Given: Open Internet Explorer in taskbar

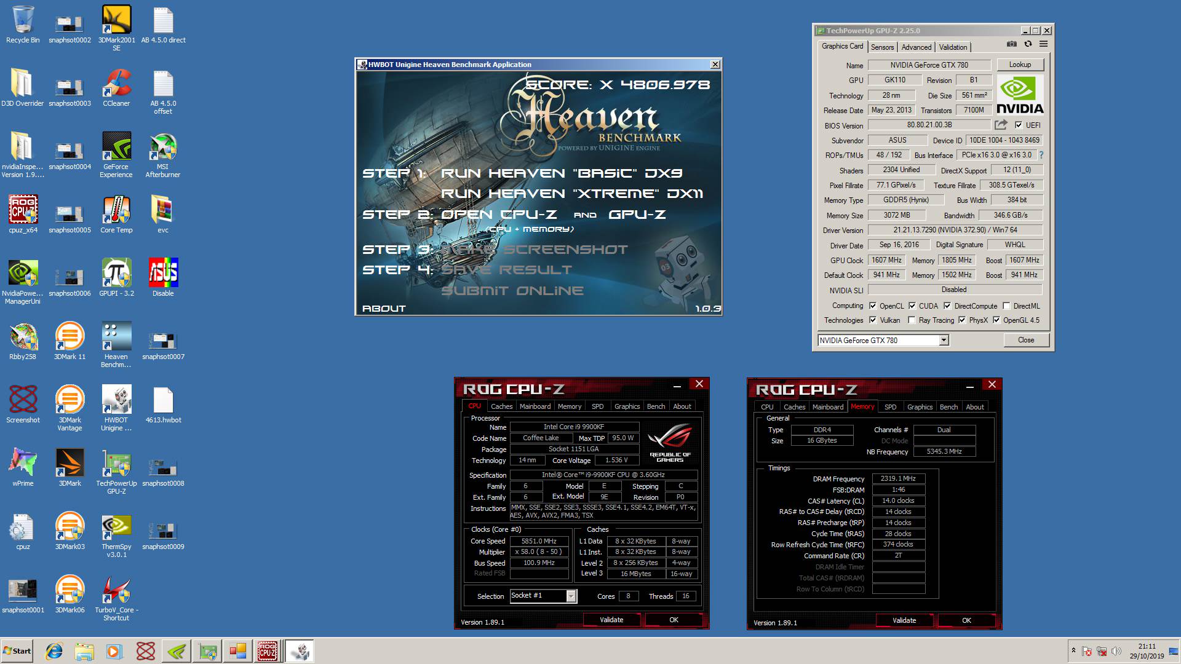Looking at the screenshot, I should coord(54,651).
